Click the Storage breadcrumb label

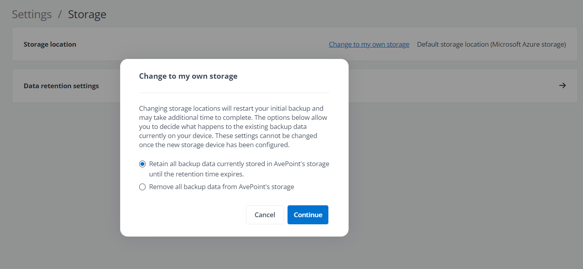point(87,14)
